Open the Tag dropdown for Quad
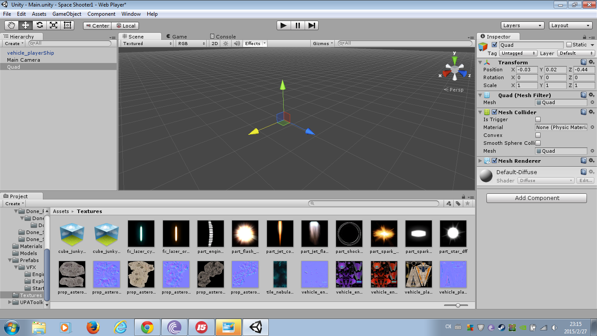597x336 pixels. tap(518, 53)
